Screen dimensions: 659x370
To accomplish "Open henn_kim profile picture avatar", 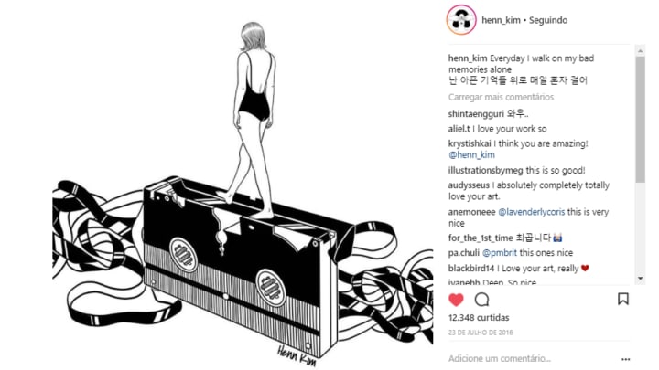I will pyautogui.click(x=461, y=20).
